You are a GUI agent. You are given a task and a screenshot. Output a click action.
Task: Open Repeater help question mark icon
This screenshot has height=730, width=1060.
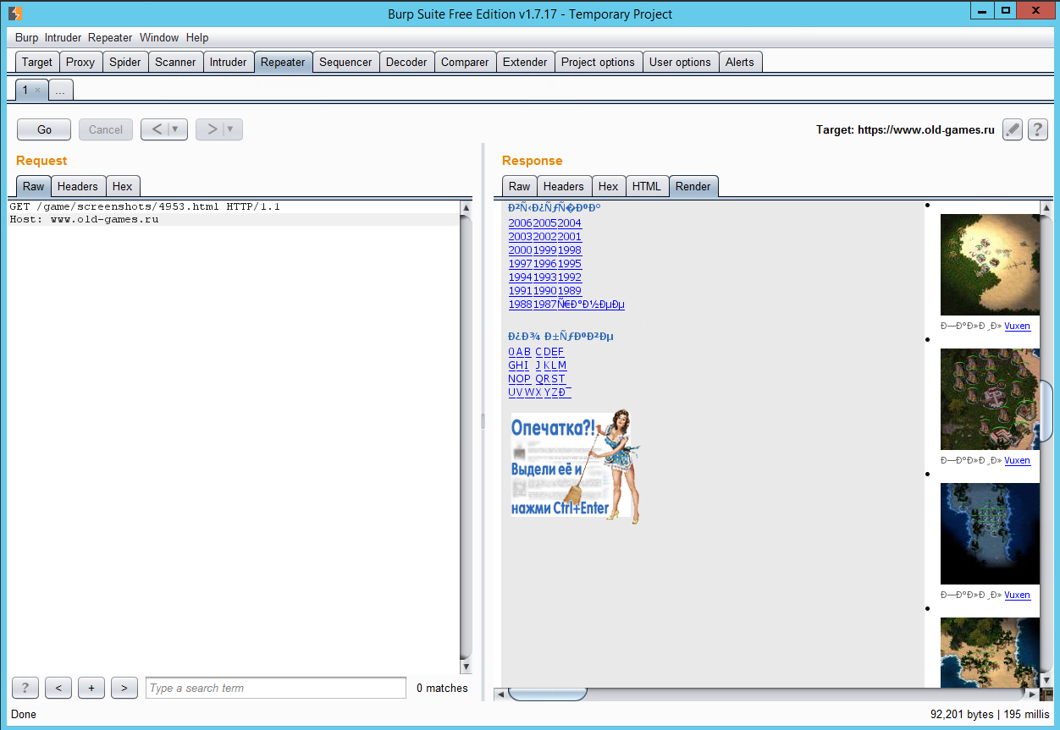1037,129
